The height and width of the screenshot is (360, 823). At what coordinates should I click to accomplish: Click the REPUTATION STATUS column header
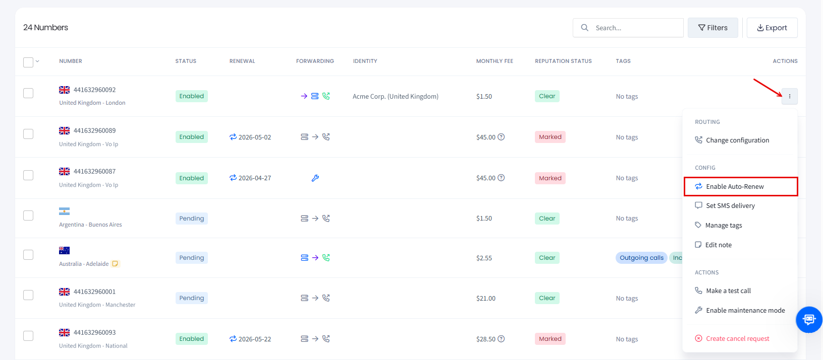point(563,61)
